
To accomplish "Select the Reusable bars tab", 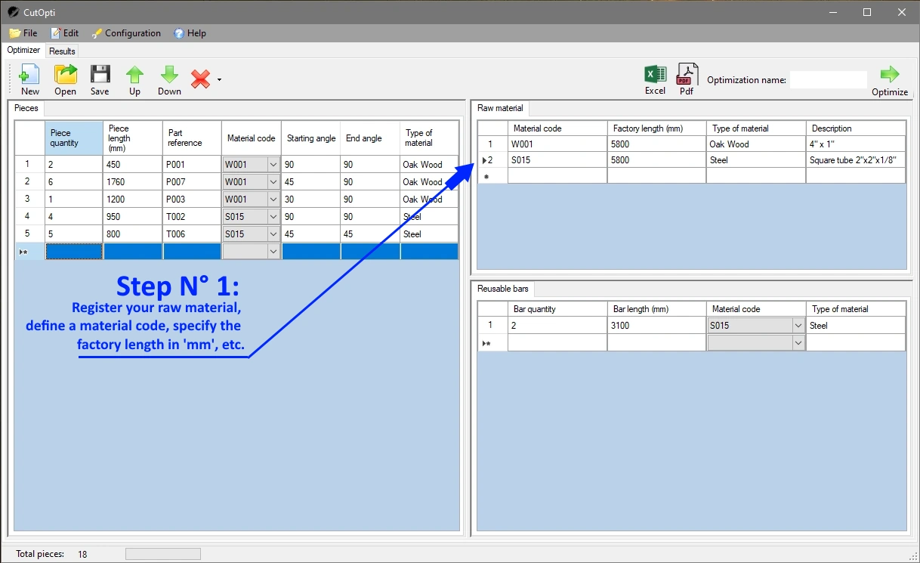I will click(503, 289).
